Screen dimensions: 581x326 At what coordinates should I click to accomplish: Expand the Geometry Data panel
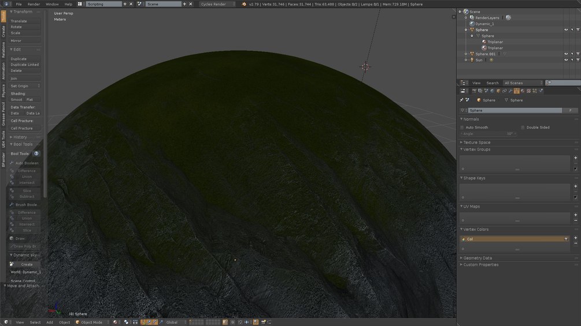(x=478, y=258)
